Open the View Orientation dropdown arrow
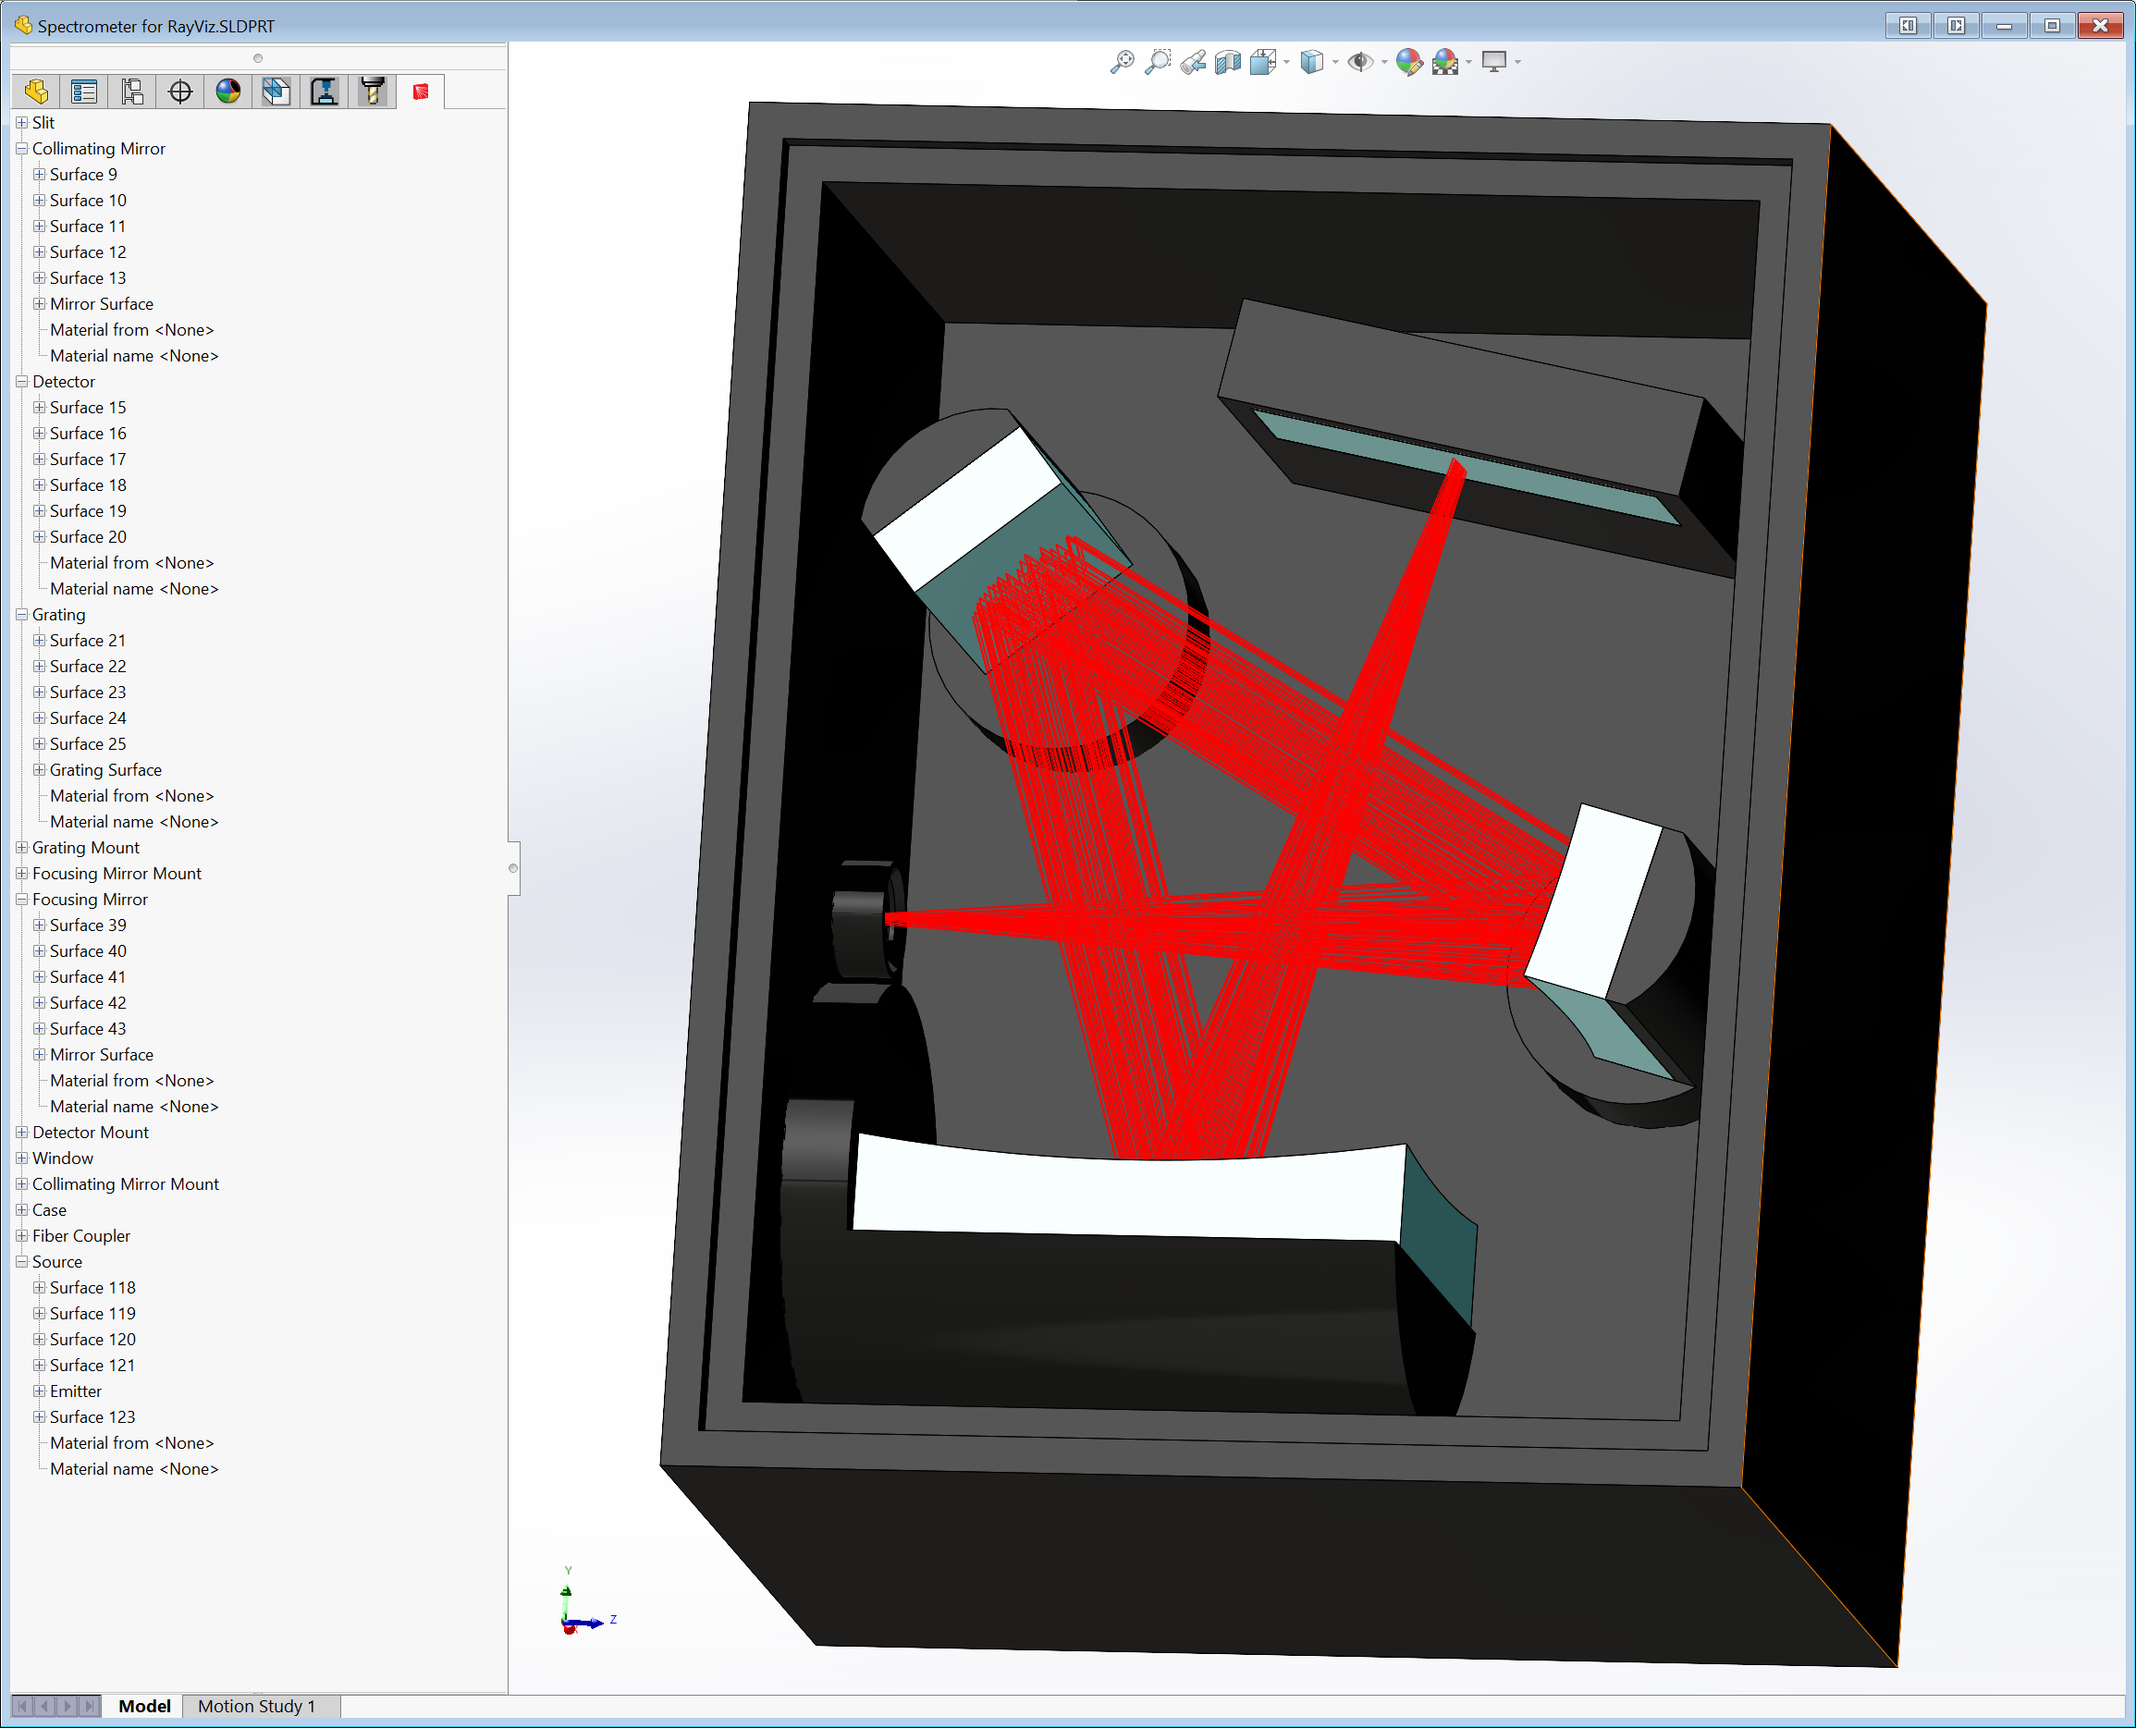 1287,63
